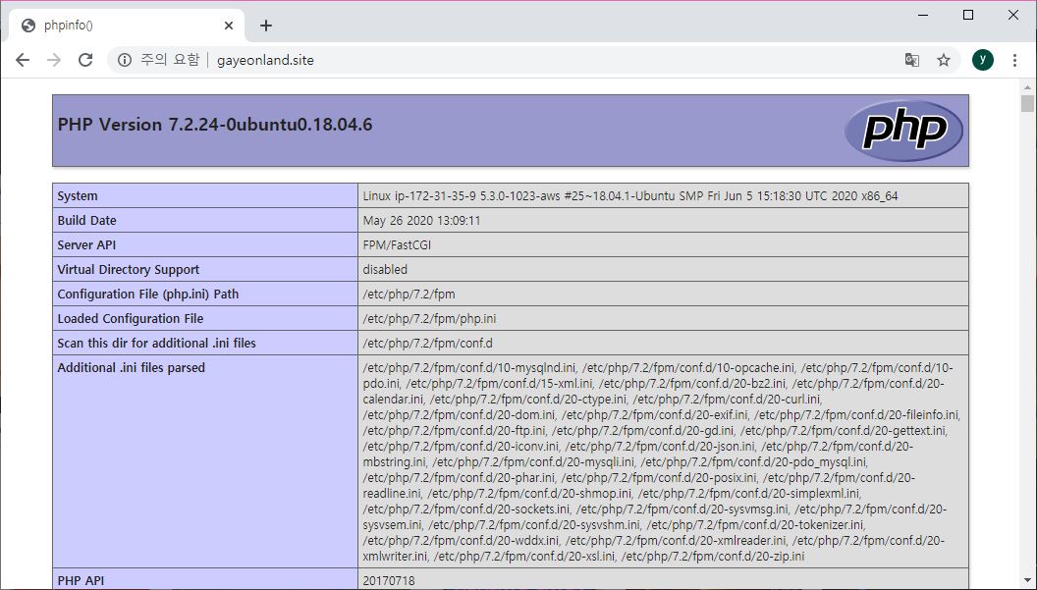The width and height of the screenshot is (1037, 590).
Task: Click the phpinfo() tab favicon
Action: click(x=27, y=25)
